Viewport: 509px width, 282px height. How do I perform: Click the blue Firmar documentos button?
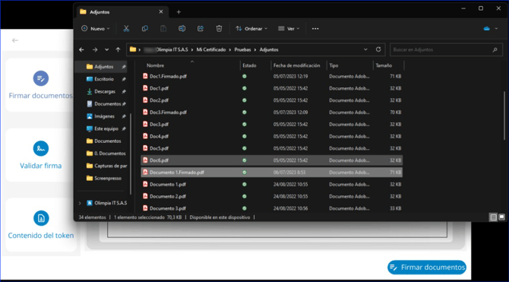pos(427,268)
